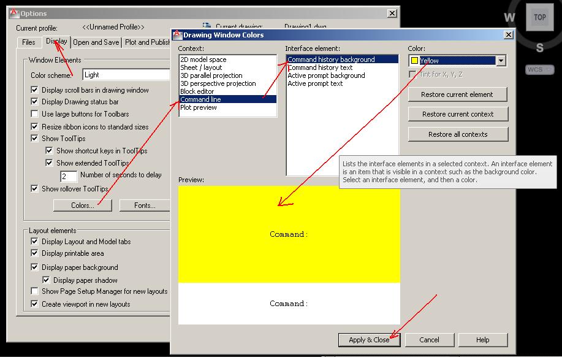Disable Show extended ToolTips
Viewport: 562px width, 357px height.
[50, 162]
